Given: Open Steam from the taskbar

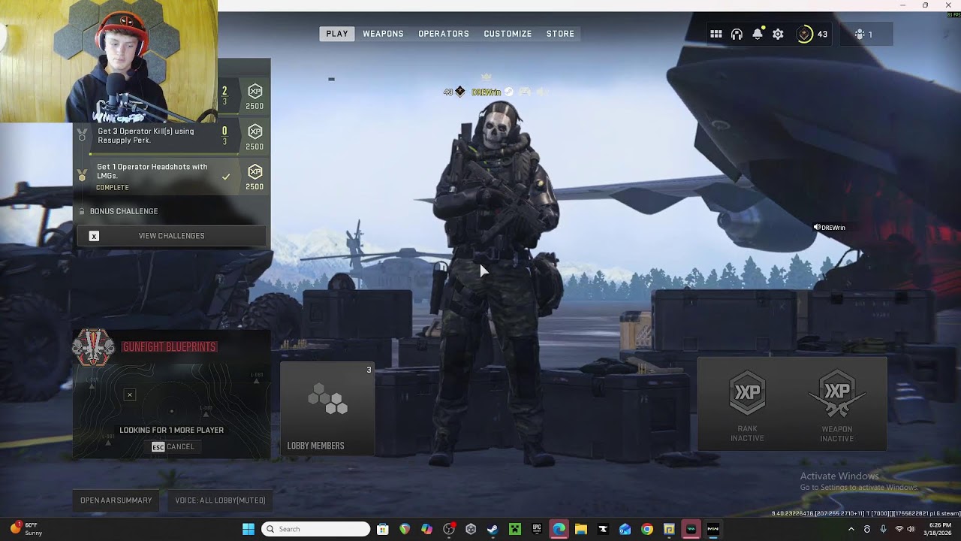Looking at the screenshot, I should click(x=493, y=529).
